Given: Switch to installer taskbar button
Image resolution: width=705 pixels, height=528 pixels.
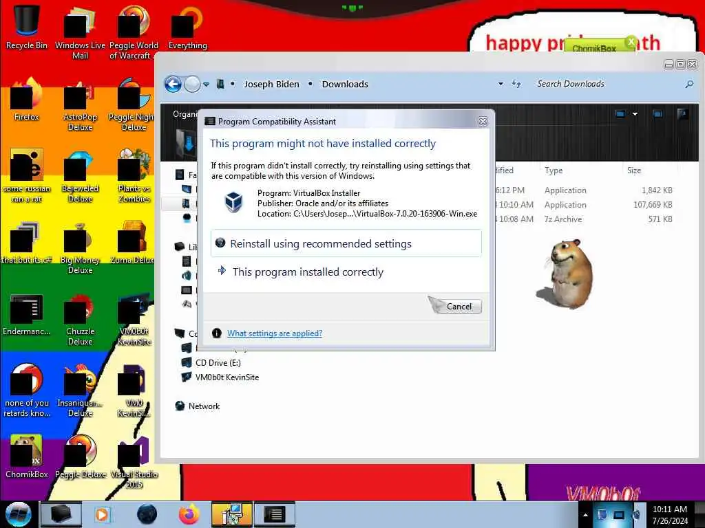Looking at the screenshot, I should [231, 514].
